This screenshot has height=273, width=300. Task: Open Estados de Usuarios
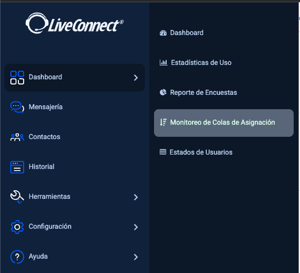(201, 152)
